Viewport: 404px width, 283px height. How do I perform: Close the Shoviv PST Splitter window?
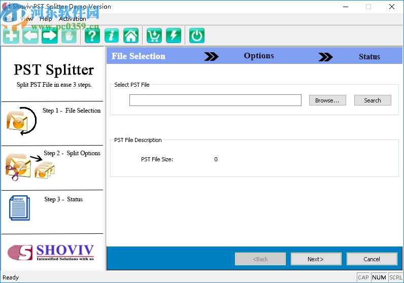(392, 7)
